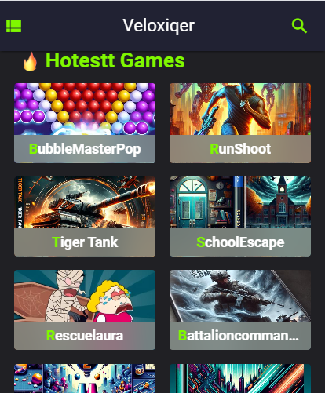
Task: Click the BubbleMasterPop game title
Action: [85, 149]
